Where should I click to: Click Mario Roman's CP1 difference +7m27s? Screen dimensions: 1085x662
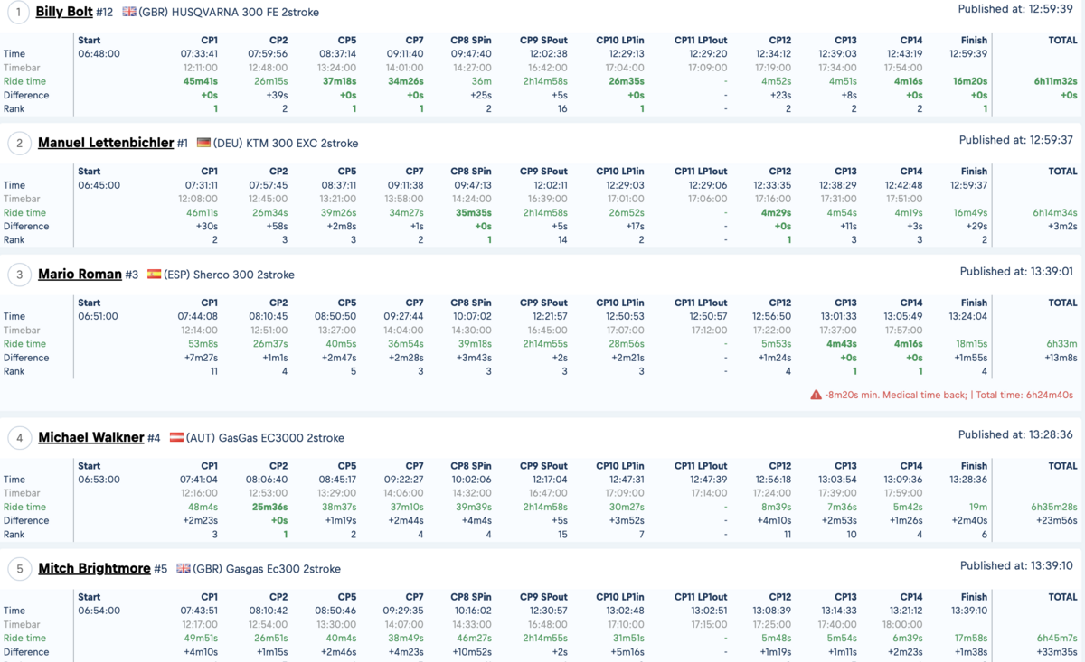[x=201, y=357]
